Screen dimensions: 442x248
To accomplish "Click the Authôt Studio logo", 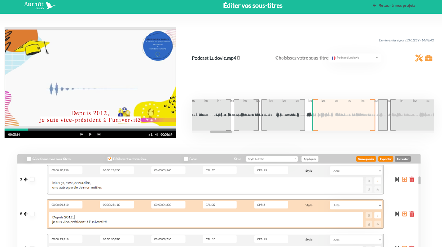I will pyautogui.click(x=39, y=5).
